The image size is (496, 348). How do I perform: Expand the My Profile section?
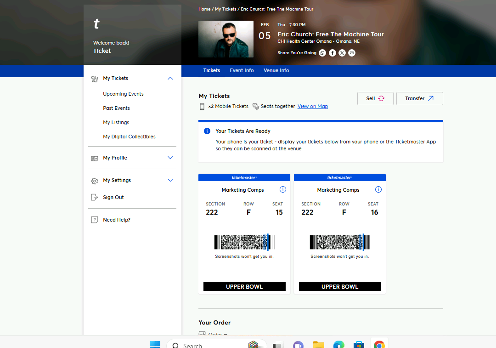point(170,158)
